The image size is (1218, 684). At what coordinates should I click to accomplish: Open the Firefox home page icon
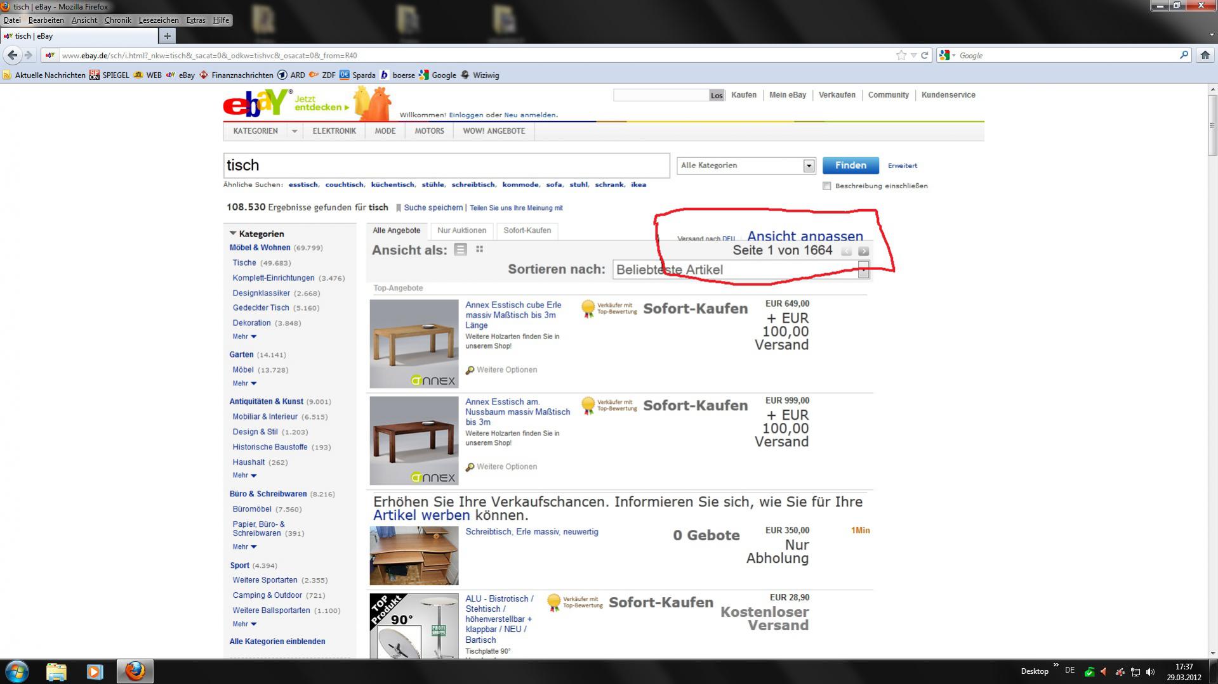(1205, 55)
